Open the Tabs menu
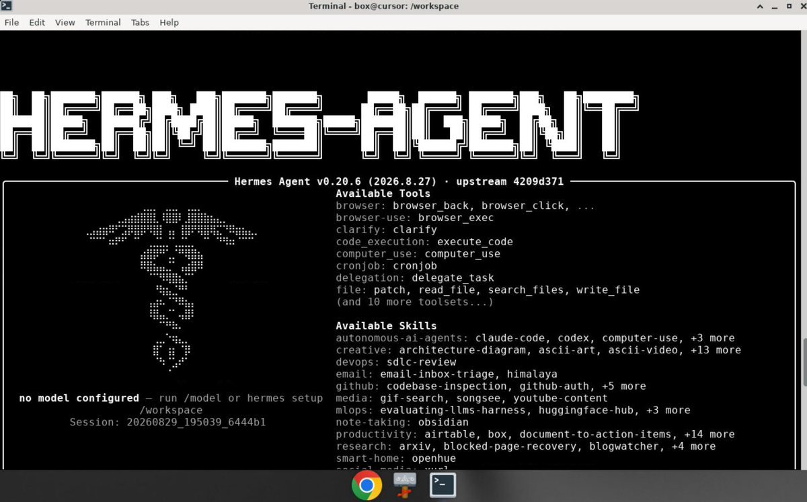This screenshot has height=502, width=807. click(x=140, y=22)
